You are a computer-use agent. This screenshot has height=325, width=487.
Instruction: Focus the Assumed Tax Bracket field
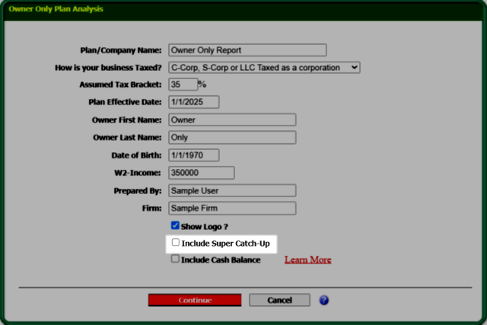(x=182, y=84)
